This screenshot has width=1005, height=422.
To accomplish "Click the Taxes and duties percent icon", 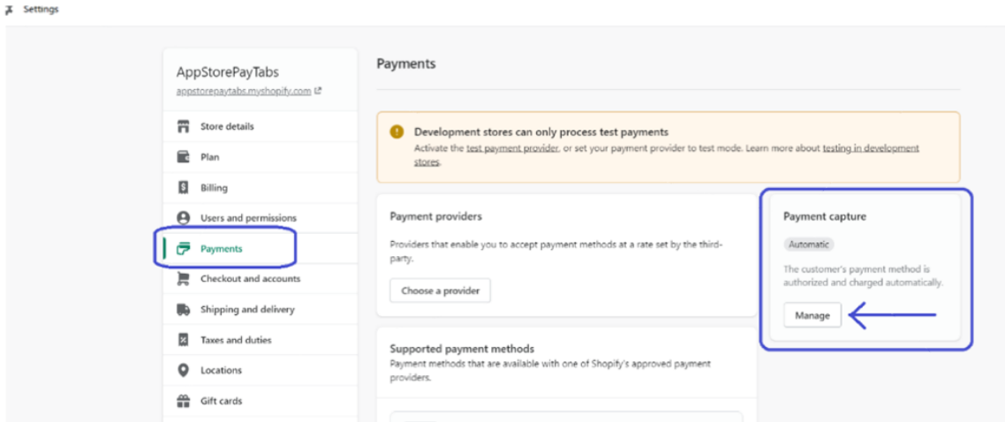I will click(x=184, y=340).
